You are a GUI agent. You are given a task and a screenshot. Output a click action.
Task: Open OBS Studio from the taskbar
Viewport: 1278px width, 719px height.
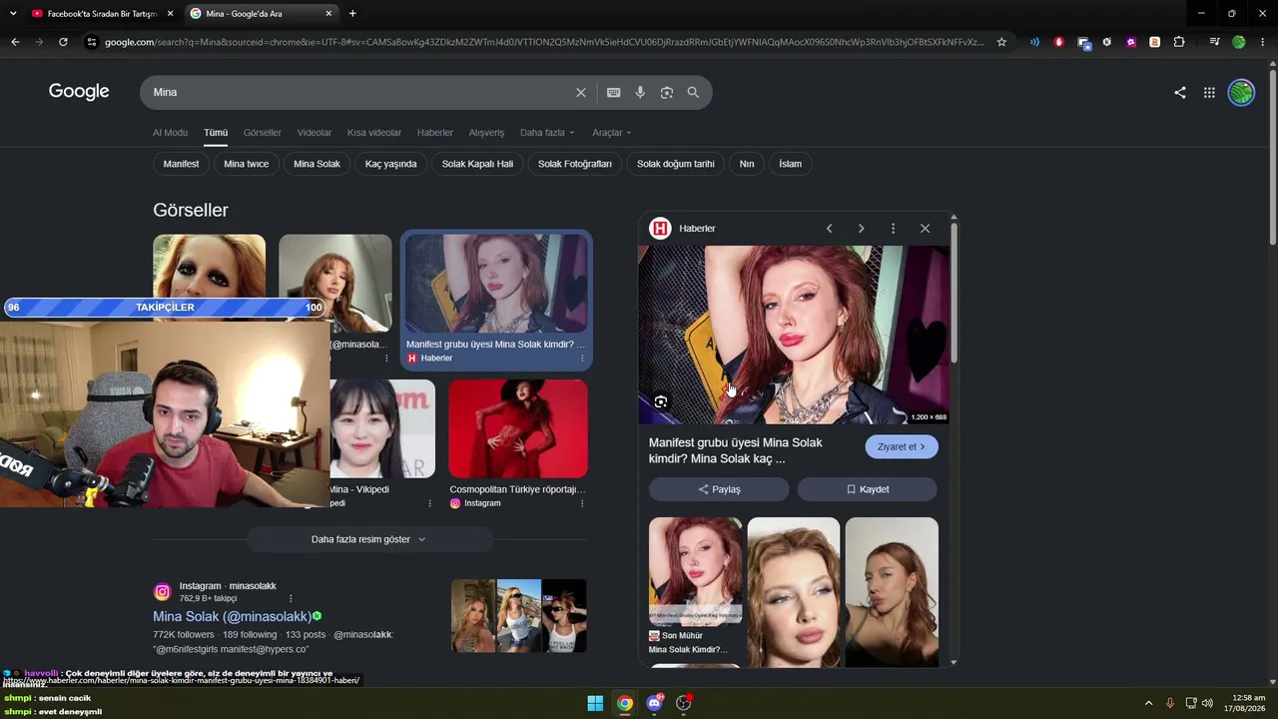(684, 703)
